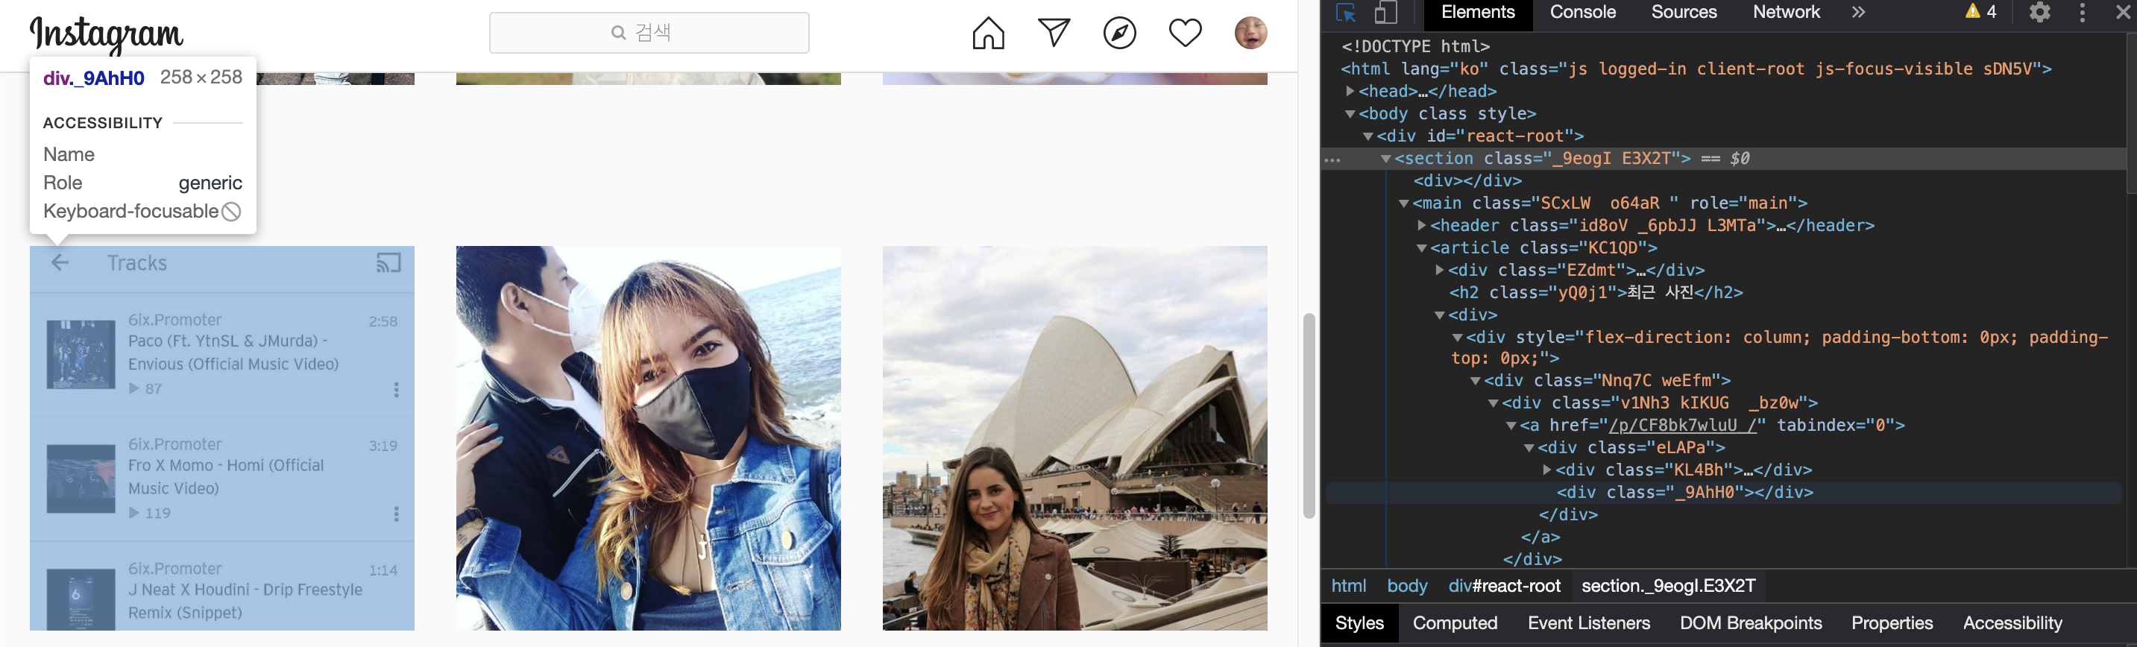Collapse the article KC1QD node
The width and height of the screenshot is (2137, 647).
1421,248
